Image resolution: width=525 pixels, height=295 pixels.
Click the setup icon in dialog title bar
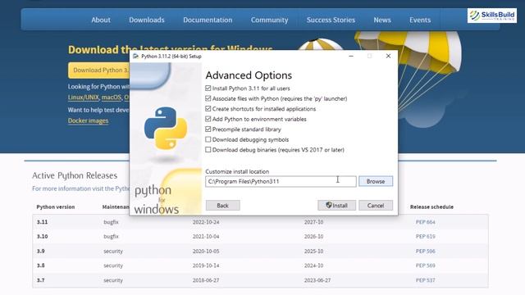(x=135, y=57)
